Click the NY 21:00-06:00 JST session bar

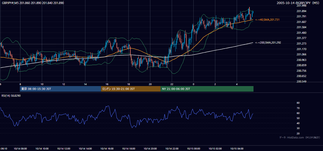[207, 89]
